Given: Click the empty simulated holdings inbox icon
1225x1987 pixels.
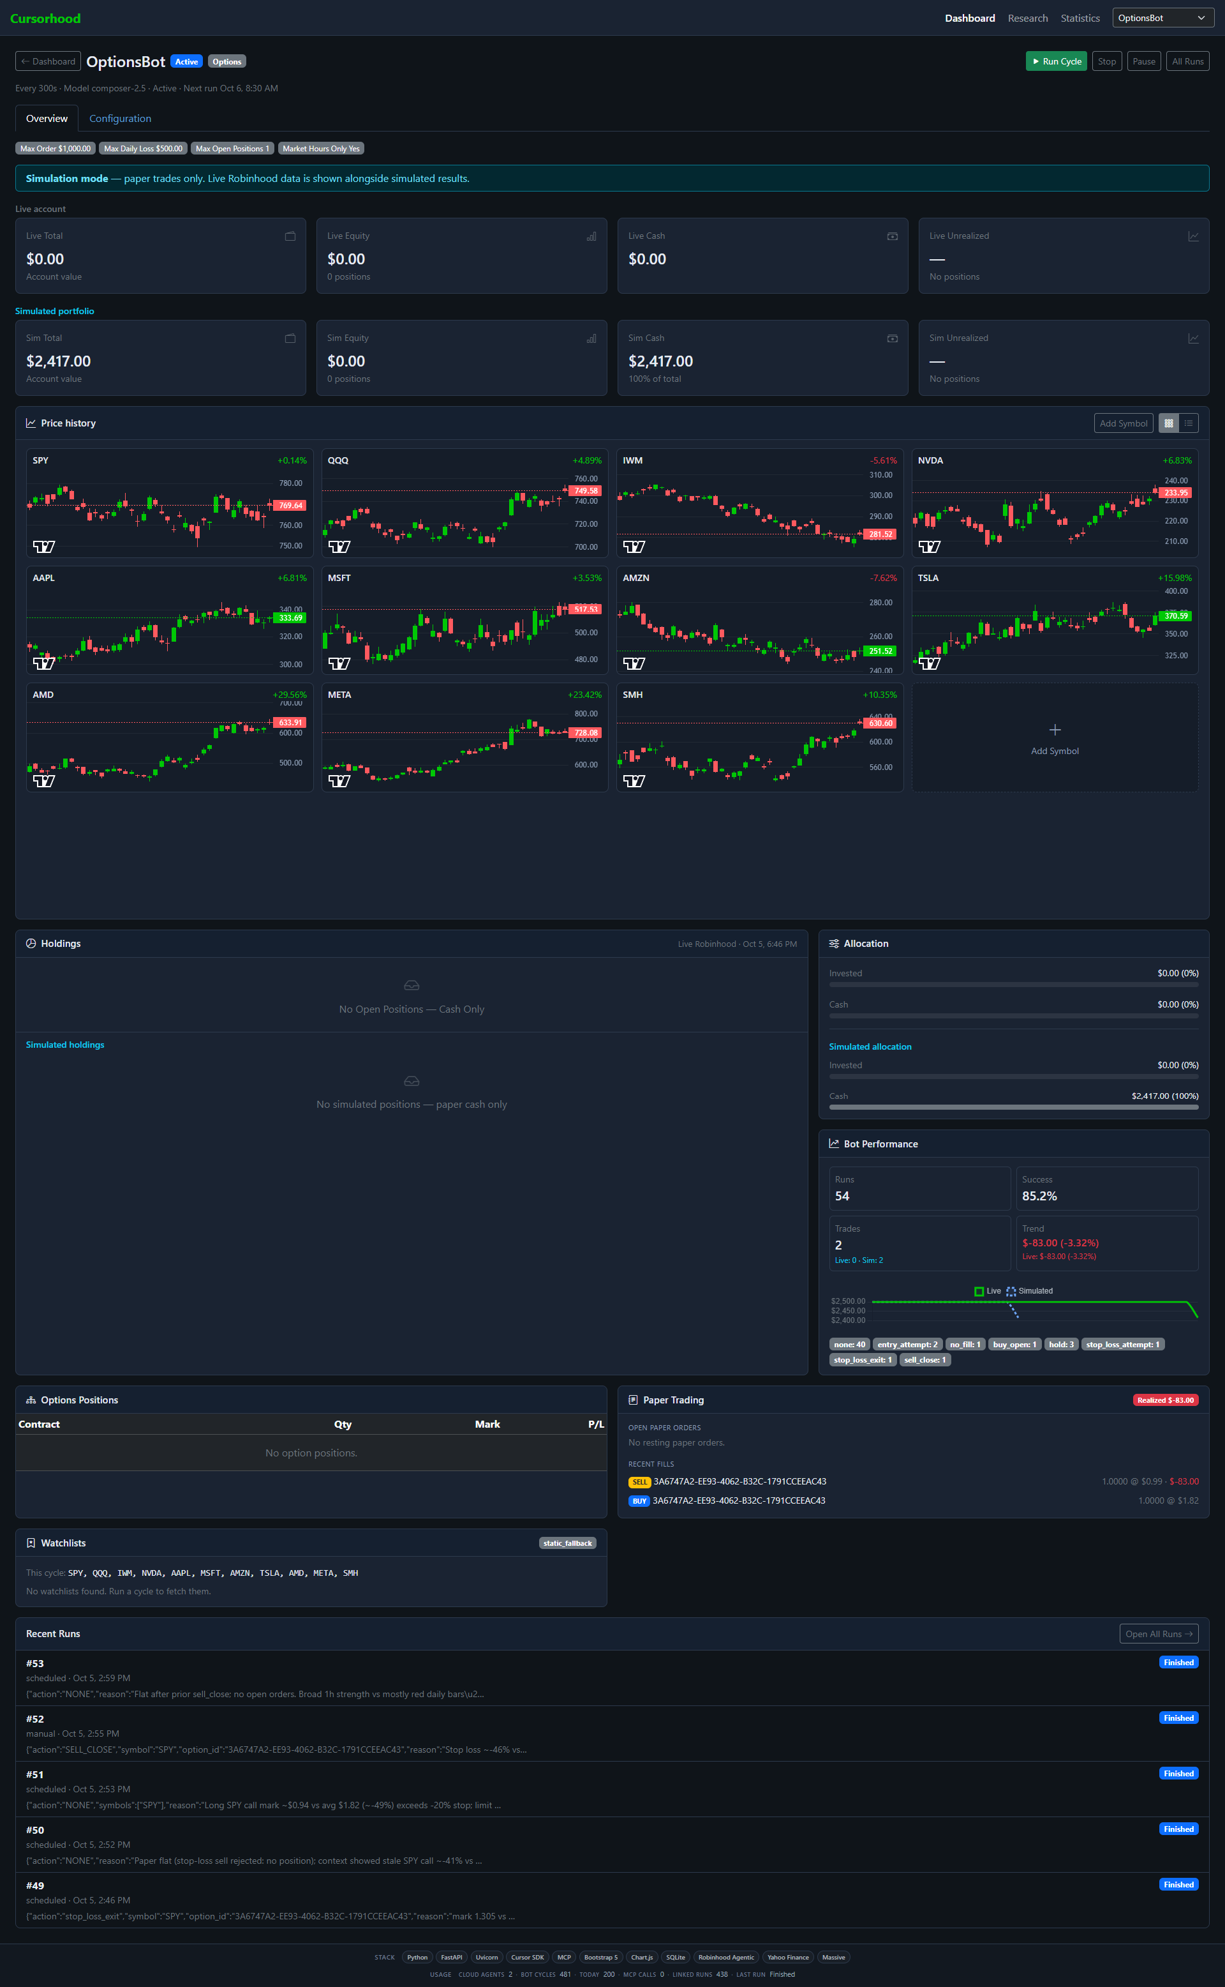Looking at the screenshot, I should pyautogui.click(x=412, y=1082).
